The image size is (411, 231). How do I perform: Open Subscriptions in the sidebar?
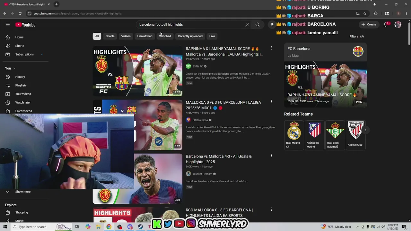24,54
